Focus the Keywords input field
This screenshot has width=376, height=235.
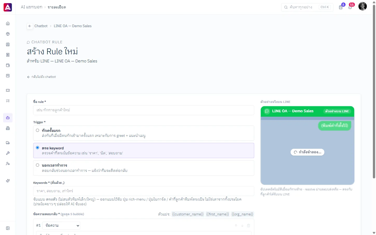(144, 191)
